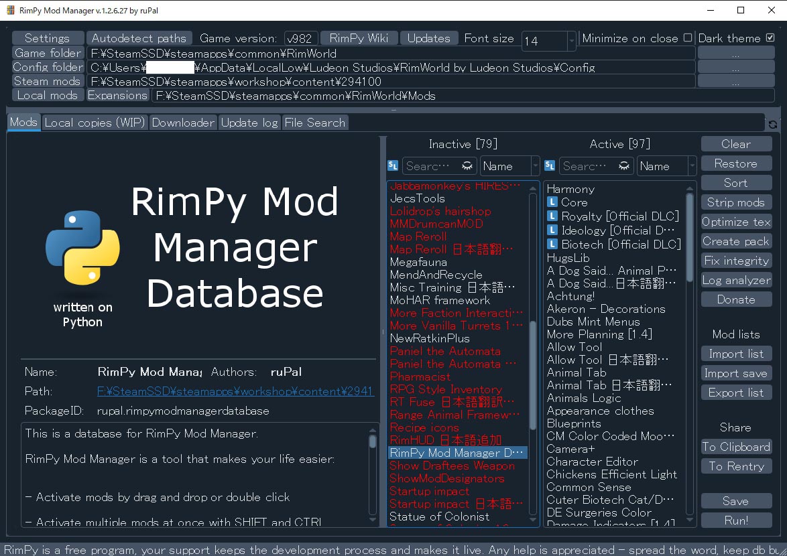The height and width of the screenshot is (556, 787).
Task: Open the Update log tab
Action: pos(249,122)
